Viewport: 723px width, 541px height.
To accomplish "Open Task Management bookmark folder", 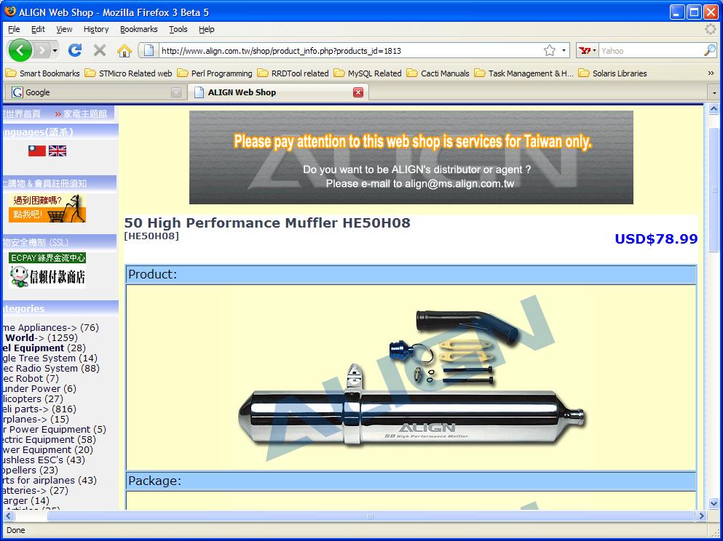I will tap(524, 73).
